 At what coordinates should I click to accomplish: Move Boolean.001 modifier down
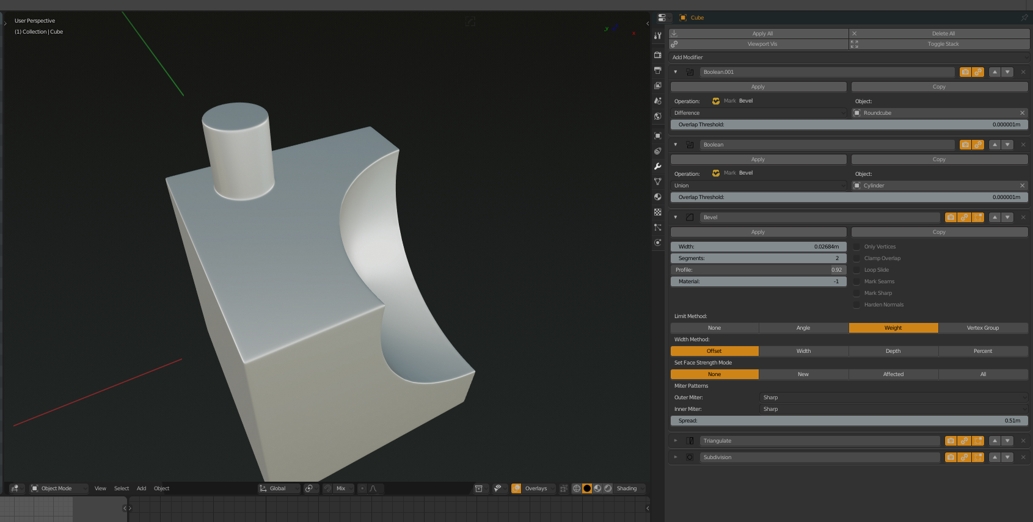(1007, 72)
